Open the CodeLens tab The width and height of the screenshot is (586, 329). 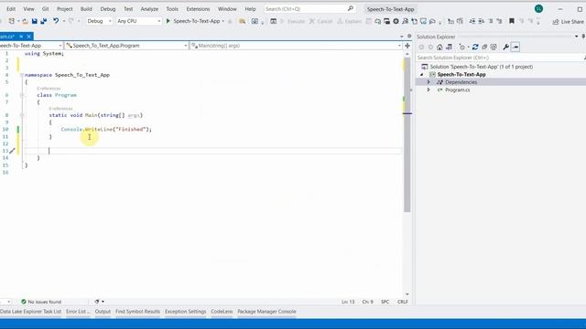(x=222, y=312)
